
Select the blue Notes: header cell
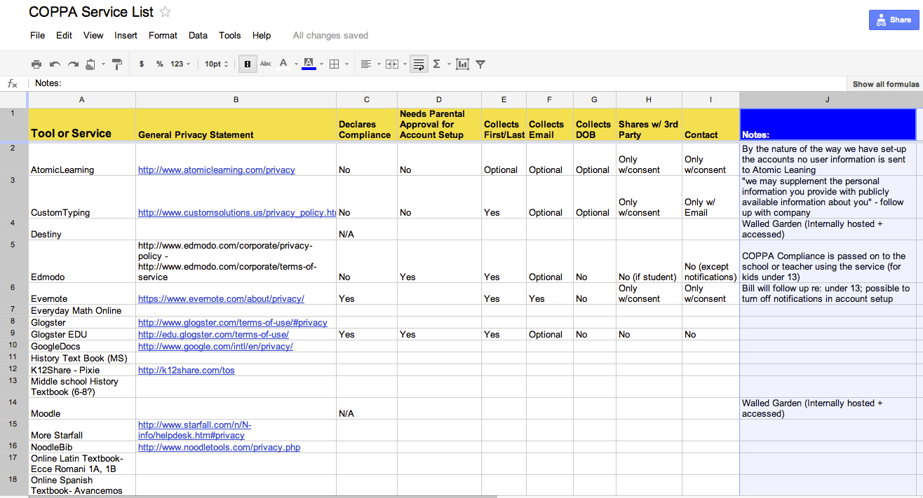point(828,125)
